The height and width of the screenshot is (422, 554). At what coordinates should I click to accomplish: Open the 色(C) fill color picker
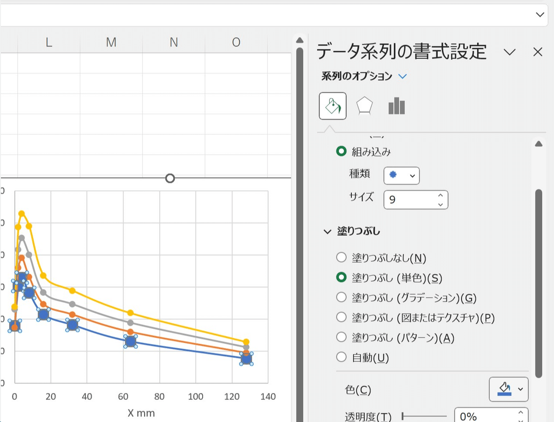pyautogui.click(x=509, y=389)
